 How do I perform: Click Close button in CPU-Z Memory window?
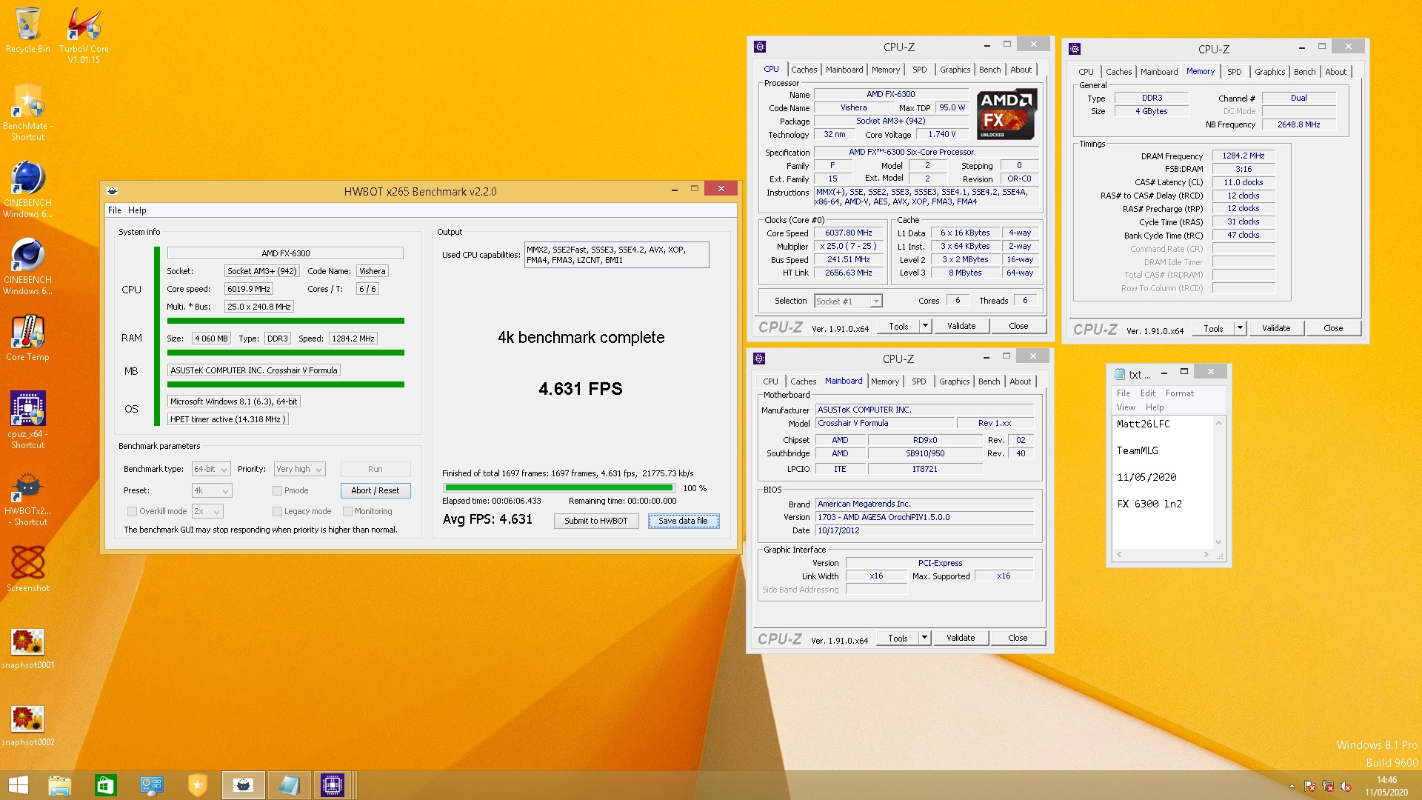pos(1332,328)
